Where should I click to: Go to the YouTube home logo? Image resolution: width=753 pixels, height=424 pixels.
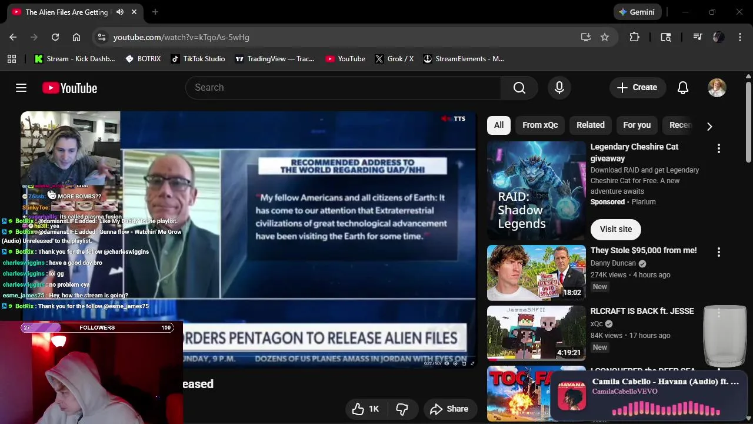[x=69, y=88]
